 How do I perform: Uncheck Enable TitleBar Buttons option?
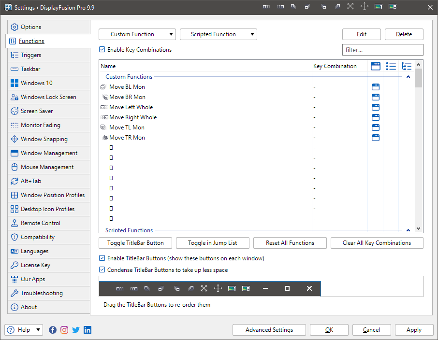[102, 258]
